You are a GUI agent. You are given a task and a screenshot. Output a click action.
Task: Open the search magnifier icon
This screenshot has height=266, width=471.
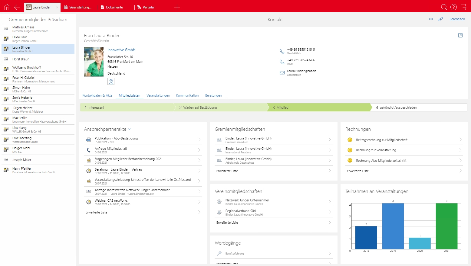444,7
